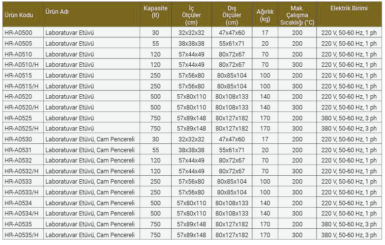
Task: Click the max temperature cell for HR-A0532/H
Action: 297,171
